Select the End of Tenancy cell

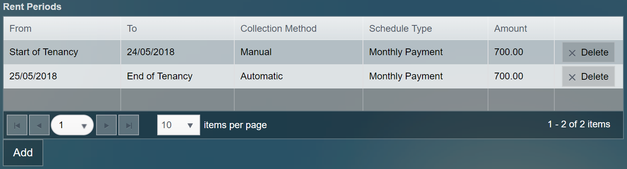[x=160, y=76]
